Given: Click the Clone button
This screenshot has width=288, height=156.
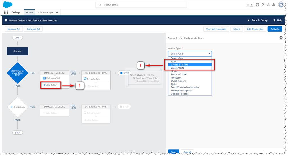Looking at the screenshot, I should click(x=237, y=29).
